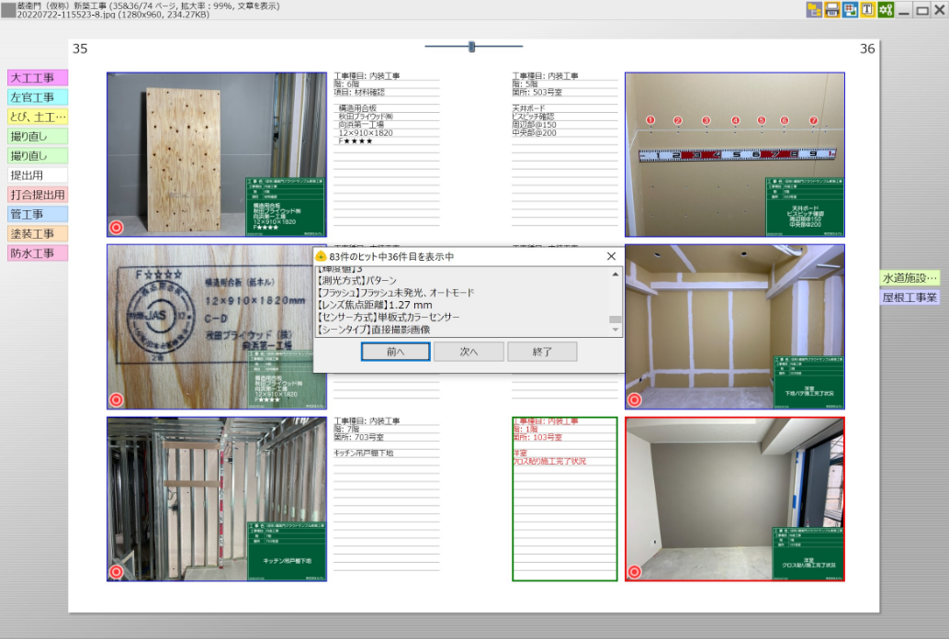Open the folder tree icon in toolbar
Viewport: 949px width, 639px height.
(814, 10)
